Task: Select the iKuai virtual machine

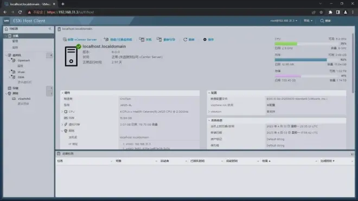Action: (x=21, y=72)
